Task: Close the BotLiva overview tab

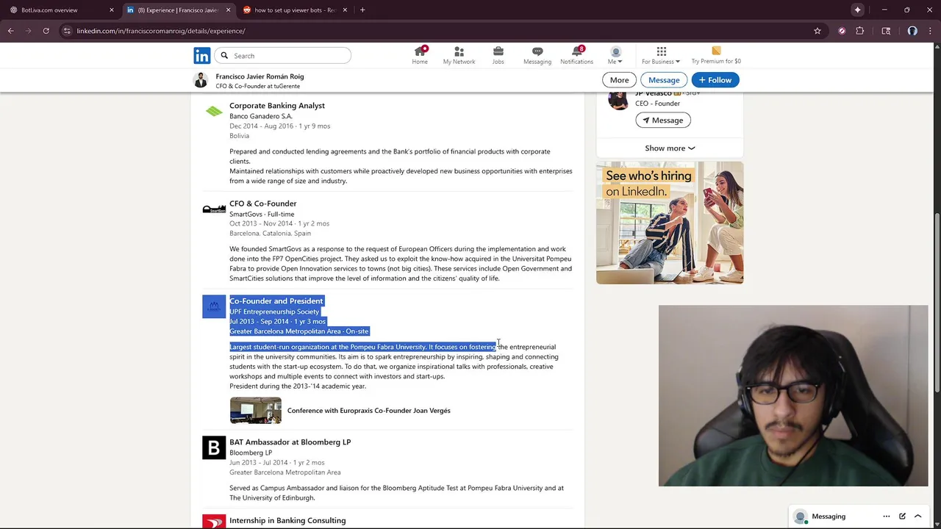Action: click(112, 10)
